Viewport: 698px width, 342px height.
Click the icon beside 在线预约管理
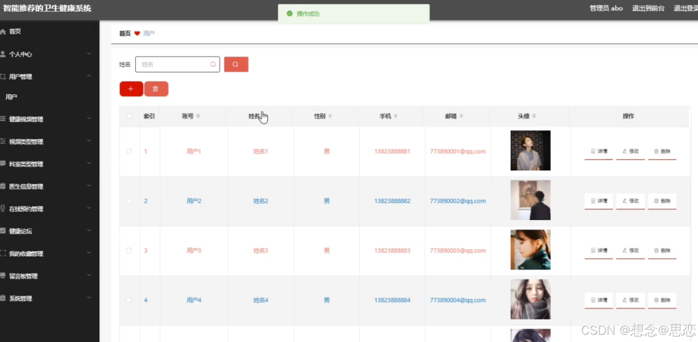[x=3, y=209]
